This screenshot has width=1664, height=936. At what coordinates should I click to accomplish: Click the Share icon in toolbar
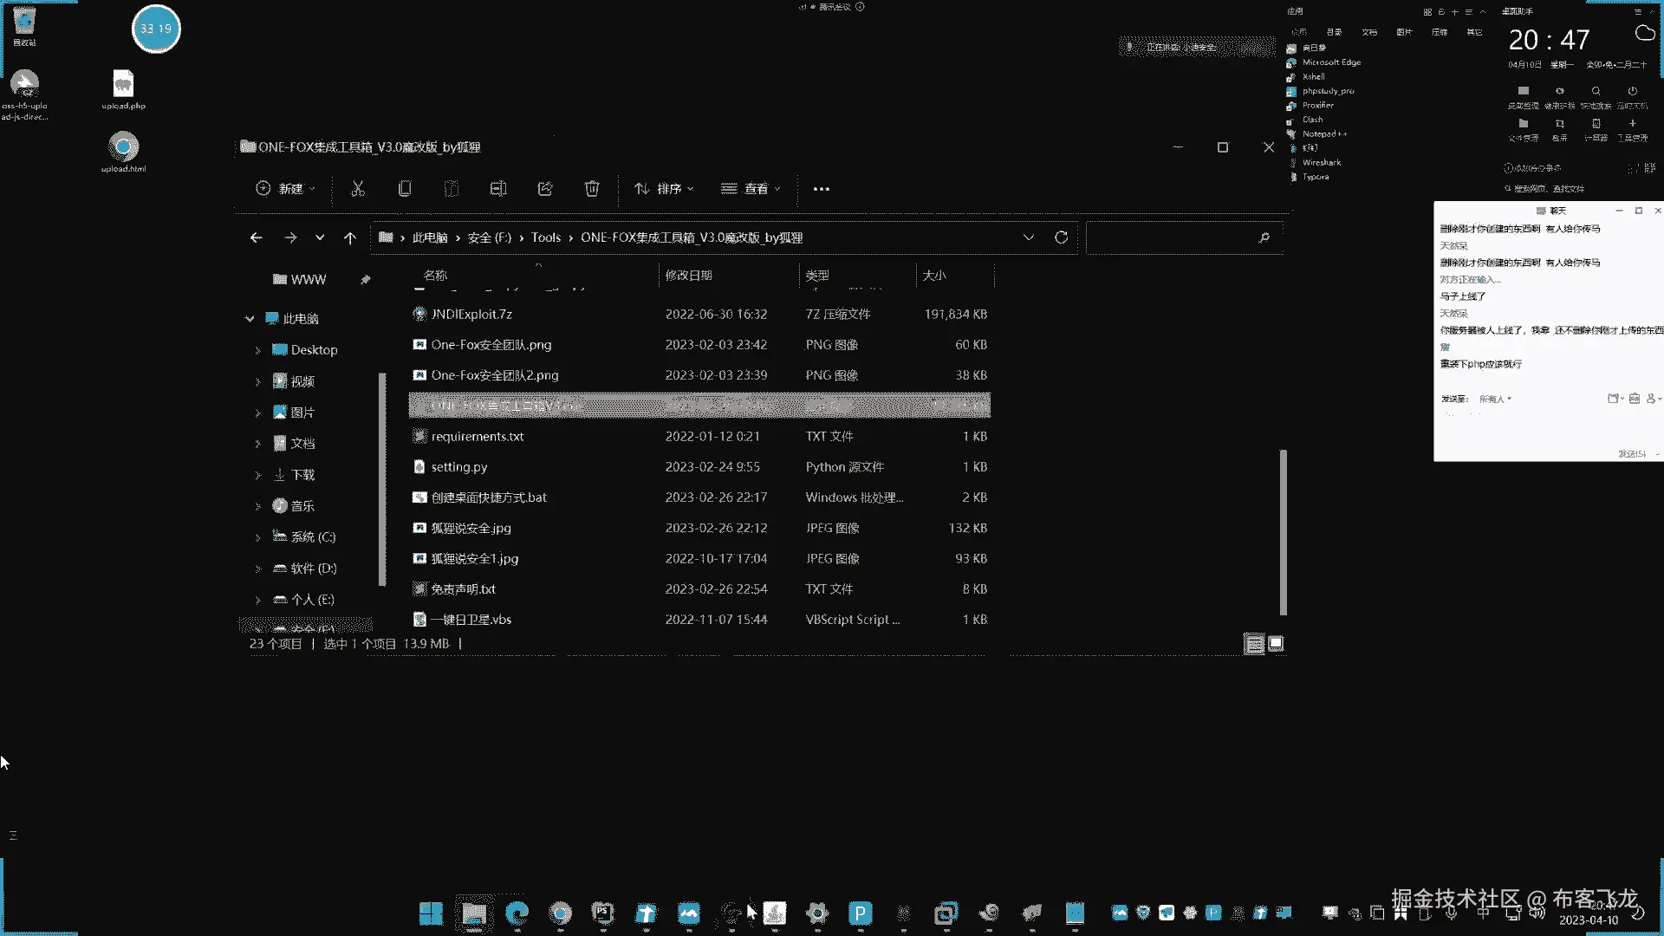[x=545, y=189]
